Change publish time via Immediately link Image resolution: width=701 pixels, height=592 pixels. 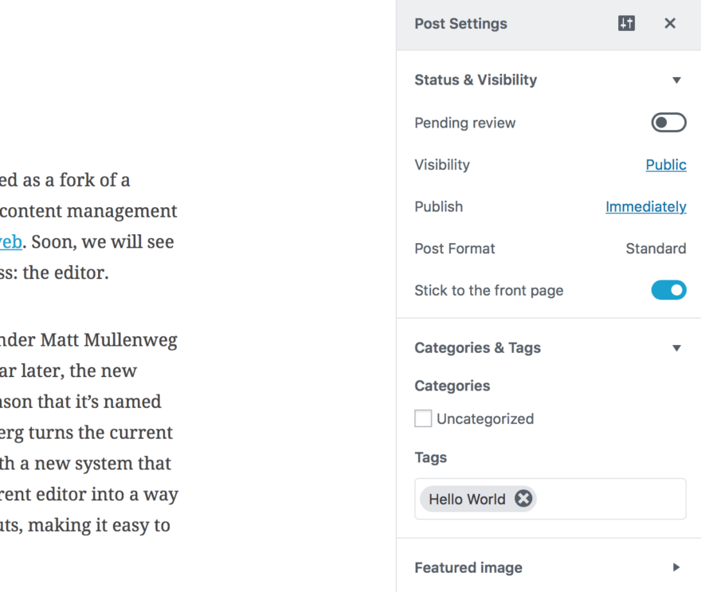coord(645,206)
